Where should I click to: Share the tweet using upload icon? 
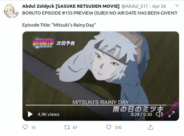click(151, 127)
